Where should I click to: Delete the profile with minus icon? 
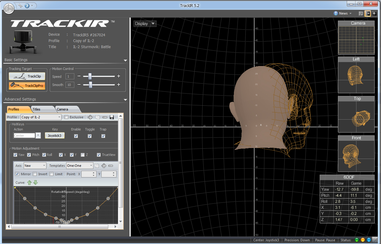[105, 117]
